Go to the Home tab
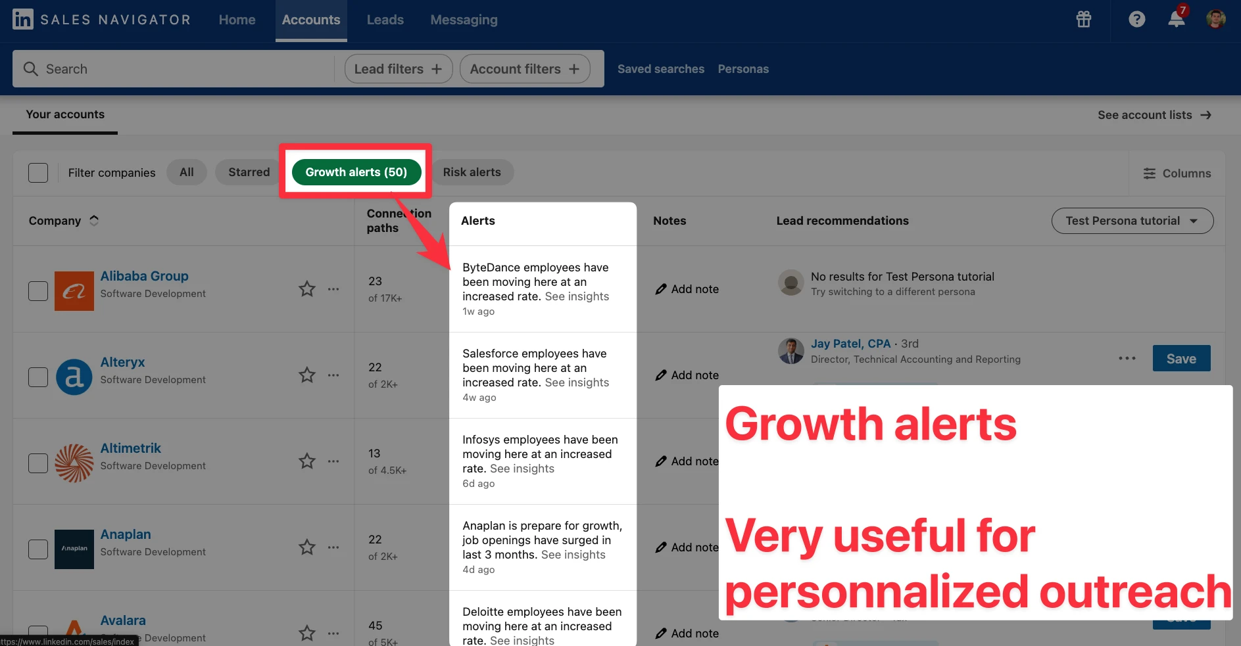The image size is (1241, 646). click(x=237, y=20)
